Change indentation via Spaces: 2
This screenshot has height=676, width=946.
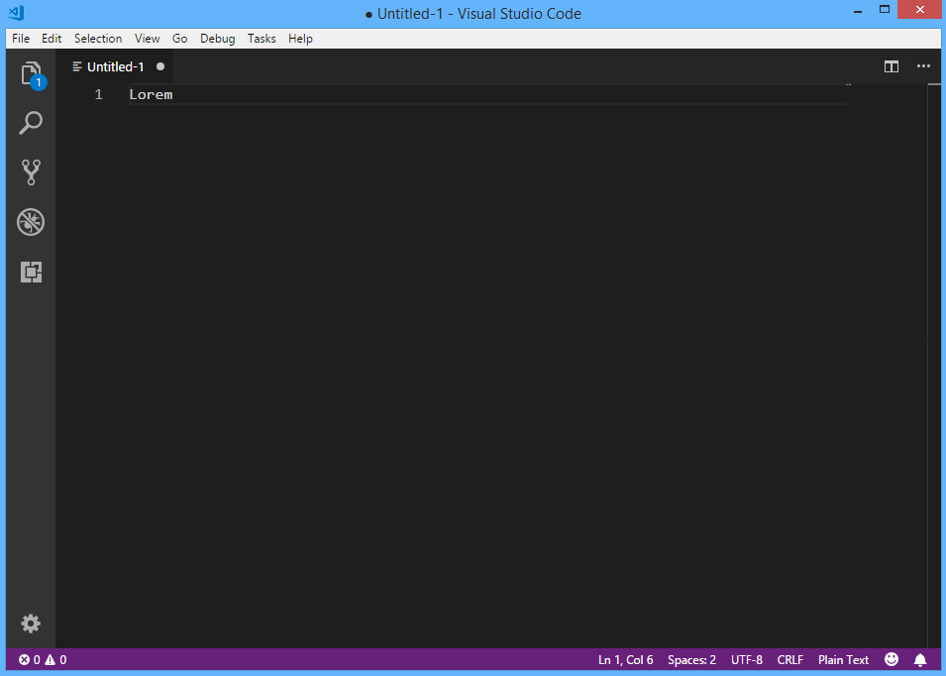(691, 659)
